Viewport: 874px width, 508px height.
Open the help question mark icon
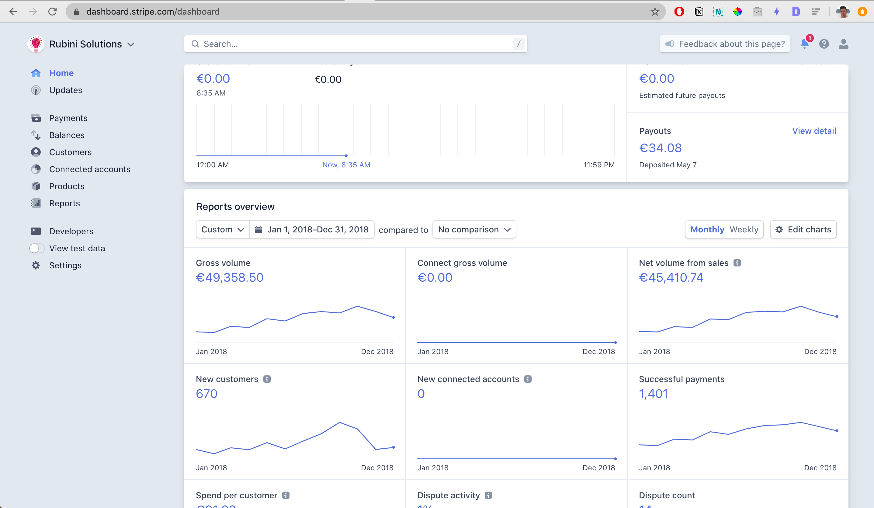(x=824, y=44)
